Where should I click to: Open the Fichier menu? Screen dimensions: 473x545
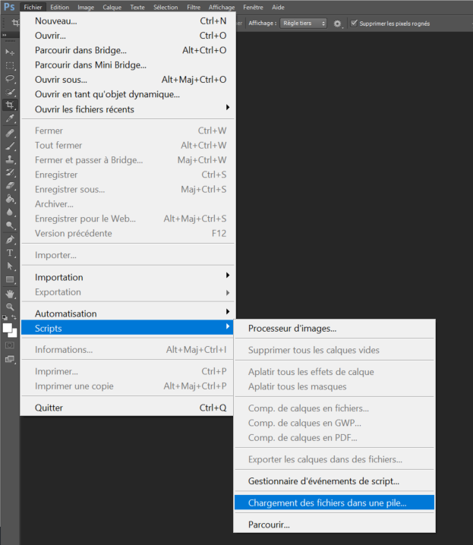coord(33,7)
